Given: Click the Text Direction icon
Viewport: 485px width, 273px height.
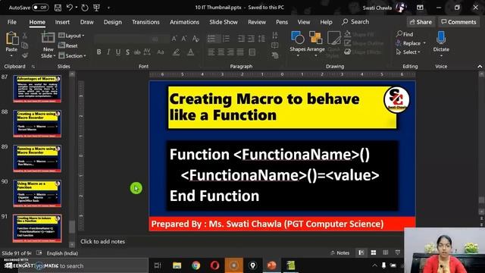Looking at the screenshot, I should (x=274, y=35).
